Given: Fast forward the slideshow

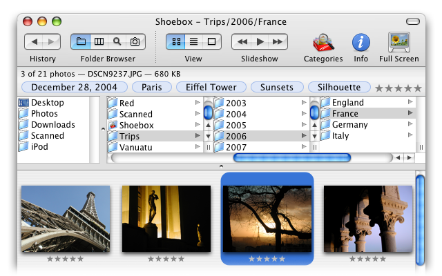Looking at the screenshot, I should pos(278,41).
